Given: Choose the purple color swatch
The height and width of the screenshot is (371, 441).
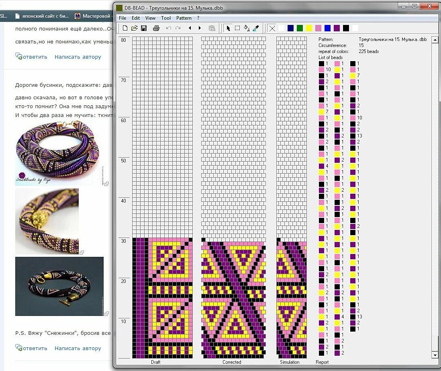Looking at the screenshot, I should [337, 28].
